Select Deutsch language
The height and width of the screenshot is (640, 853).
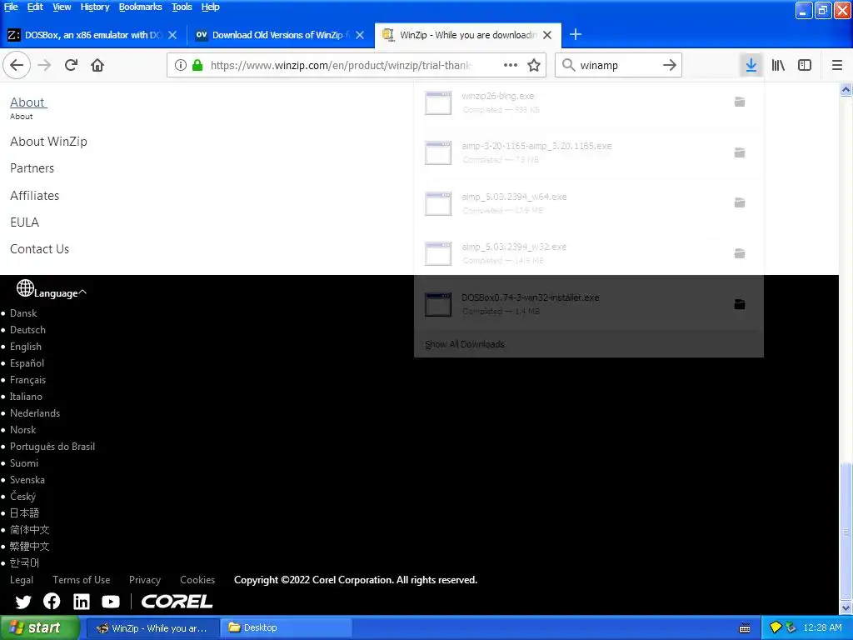click(x=27, y=330)
